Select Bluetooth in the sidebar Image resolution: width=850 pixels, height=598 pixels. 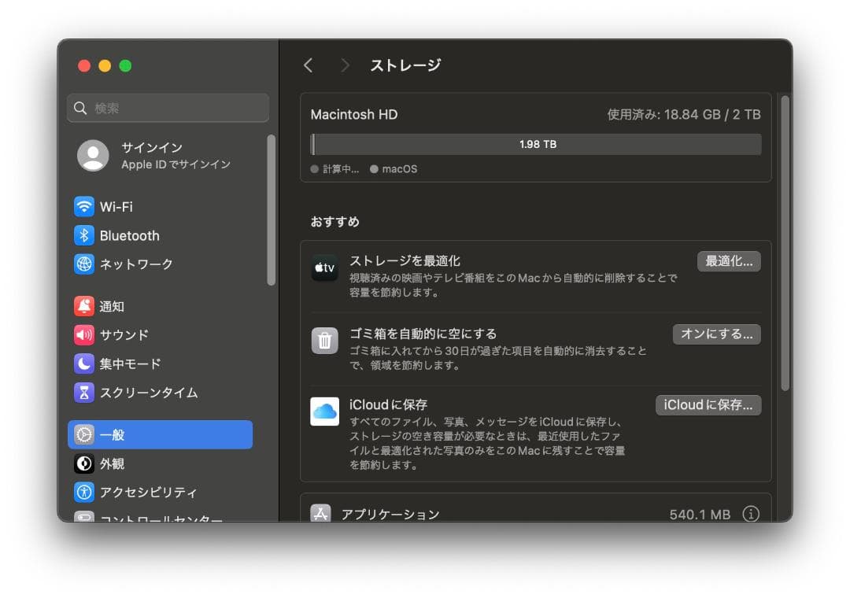point(129,235)
